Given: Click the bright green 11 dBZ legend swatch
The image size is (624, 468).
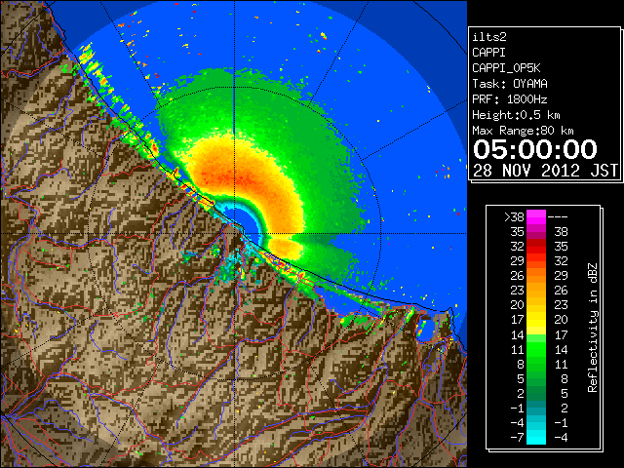Looking at the screenshot, I should click(x=536, y=349).
